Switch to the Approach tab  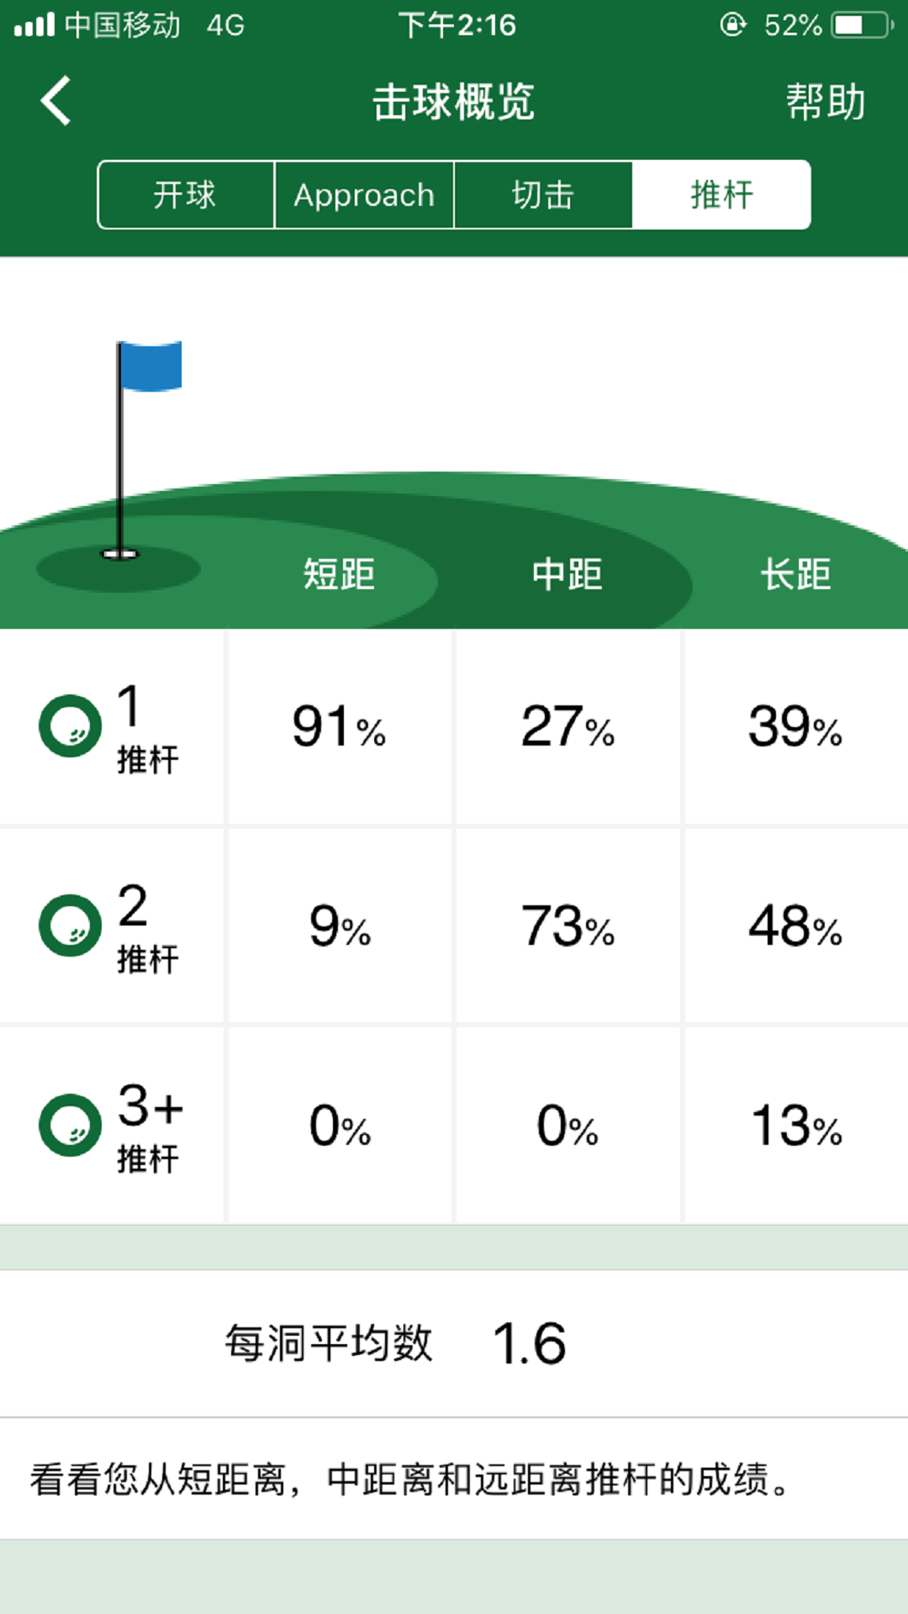(x=363, y=195)
